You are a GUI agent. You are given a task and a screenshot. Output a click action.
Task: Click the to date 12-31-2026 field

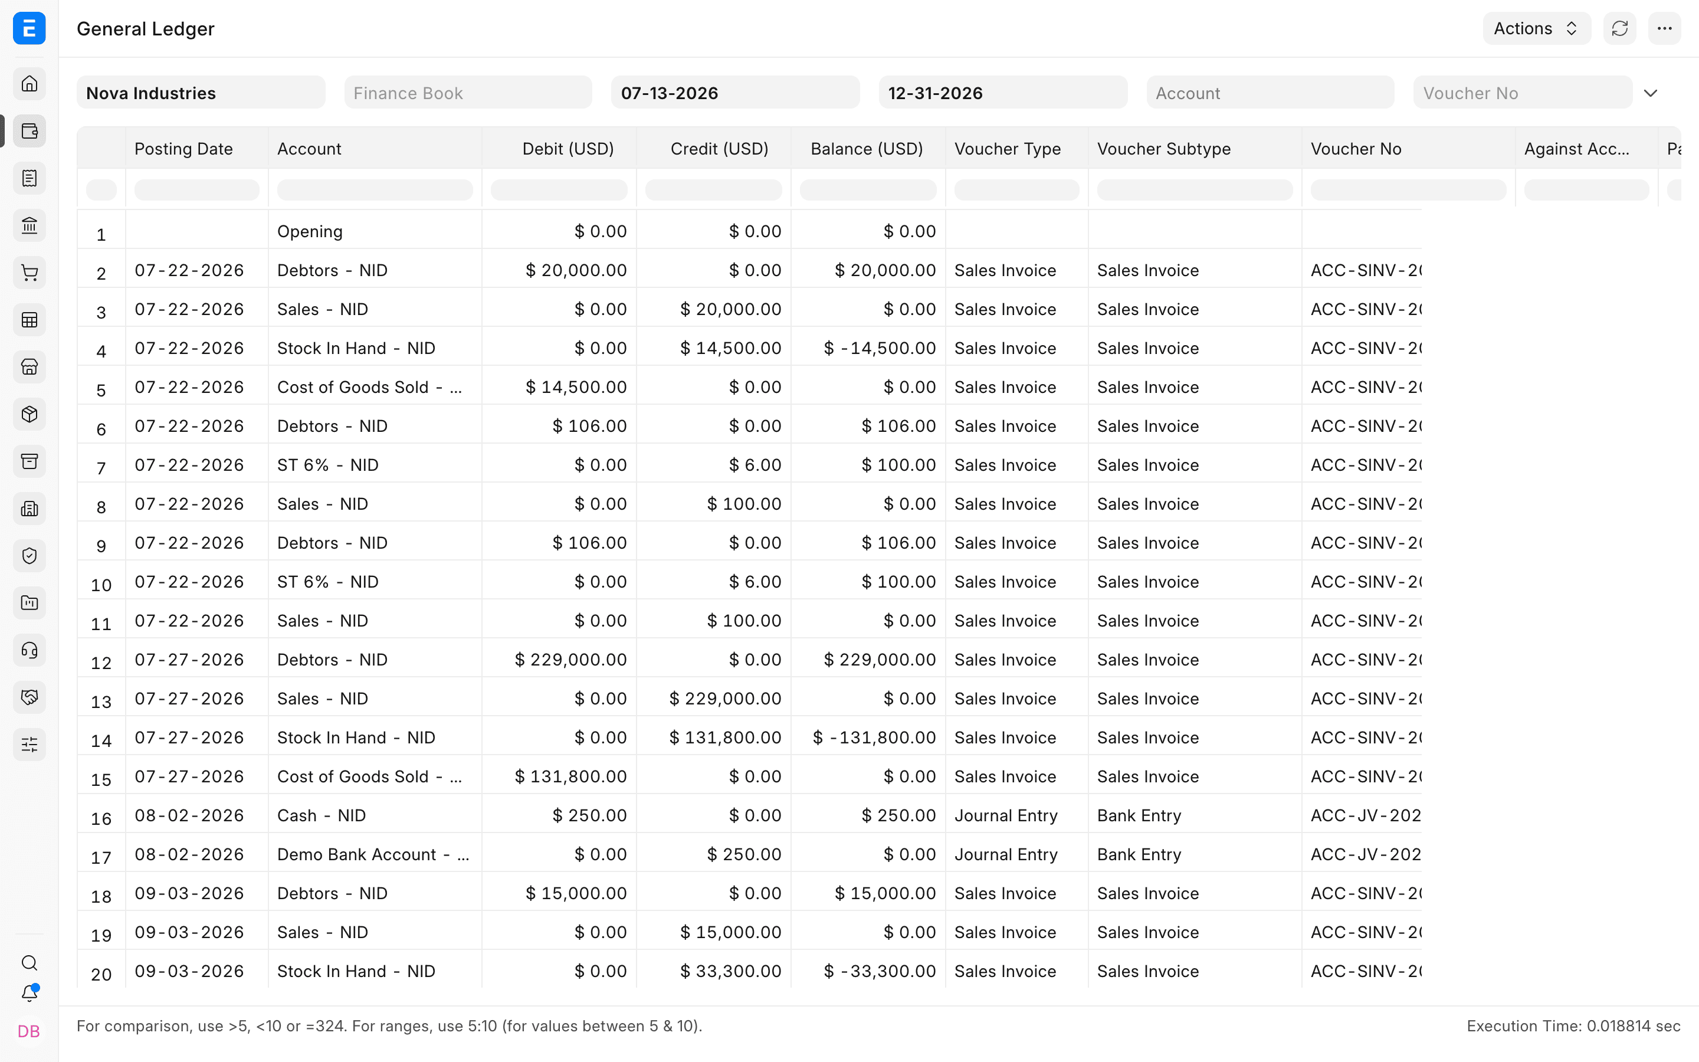(1002, 93)
